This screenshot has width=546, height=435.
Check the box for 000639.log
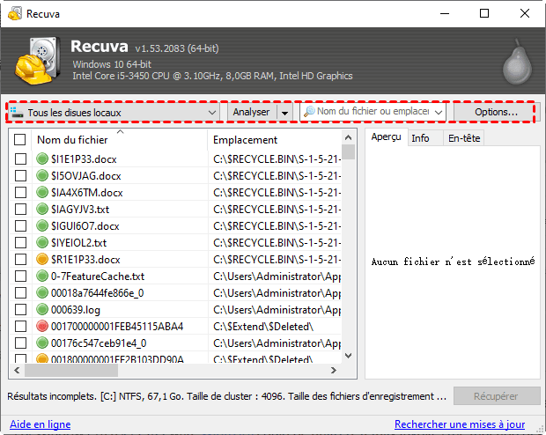tap(20, 309)
